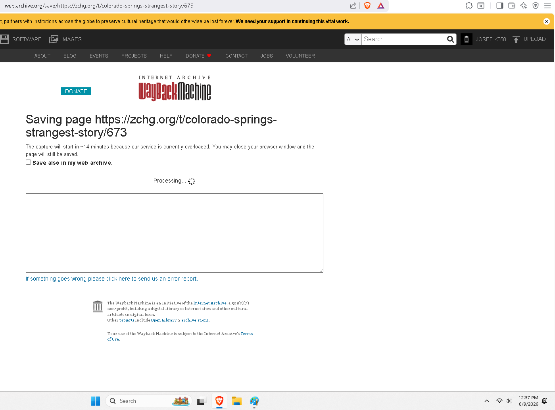
Task: Open the EVENTS menu item
Action: point(99,56)
